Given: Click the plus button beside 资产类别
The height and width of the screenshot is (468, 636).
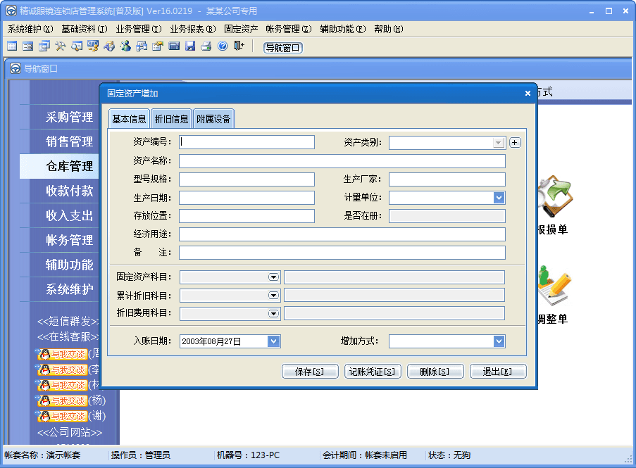Looking at the screenshot, I should pos(515,143).
